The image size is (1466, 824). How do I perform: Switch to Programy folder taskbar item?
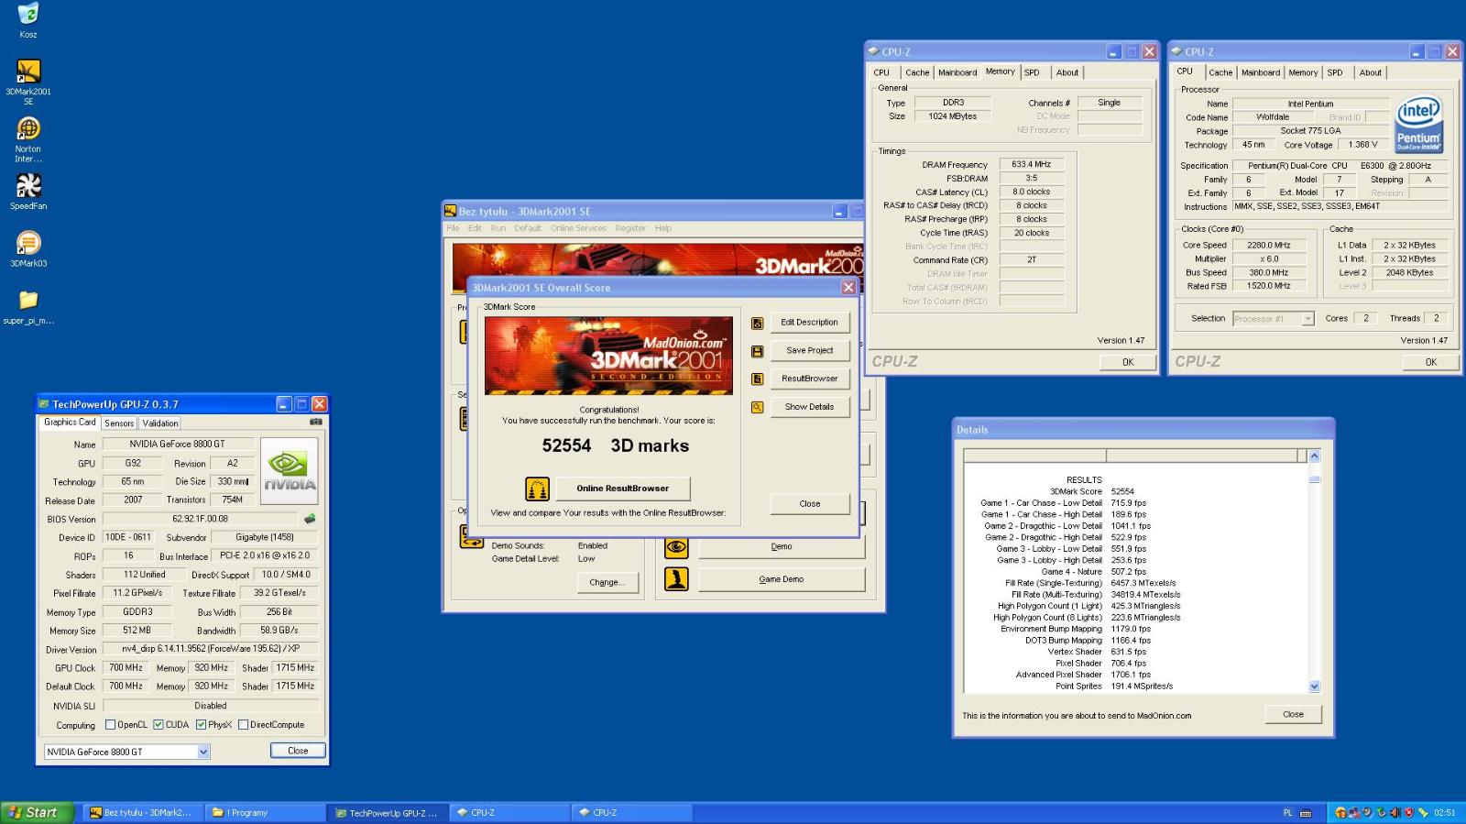267,813
